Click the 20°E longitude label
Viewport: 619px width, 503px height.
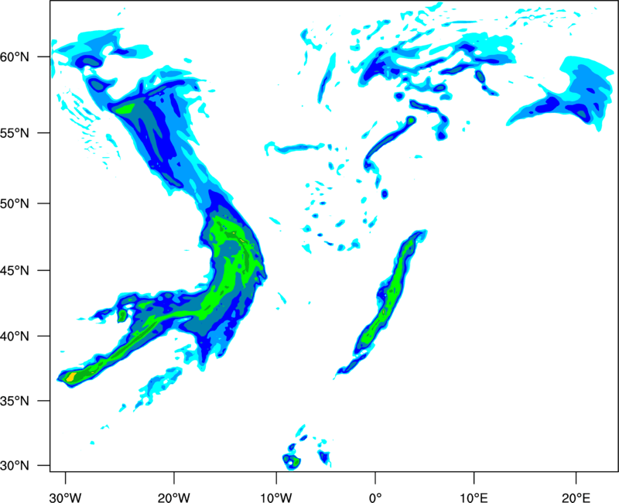pyautogui.click(x=576, y=498)
